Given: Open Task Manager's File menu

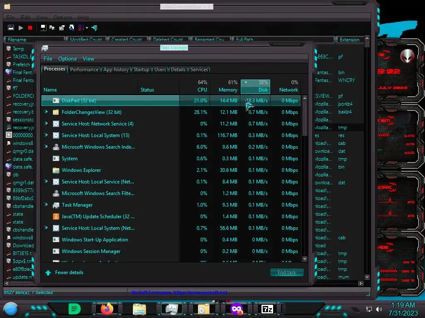Looking at the screenshot, I should tap(48, 58).
